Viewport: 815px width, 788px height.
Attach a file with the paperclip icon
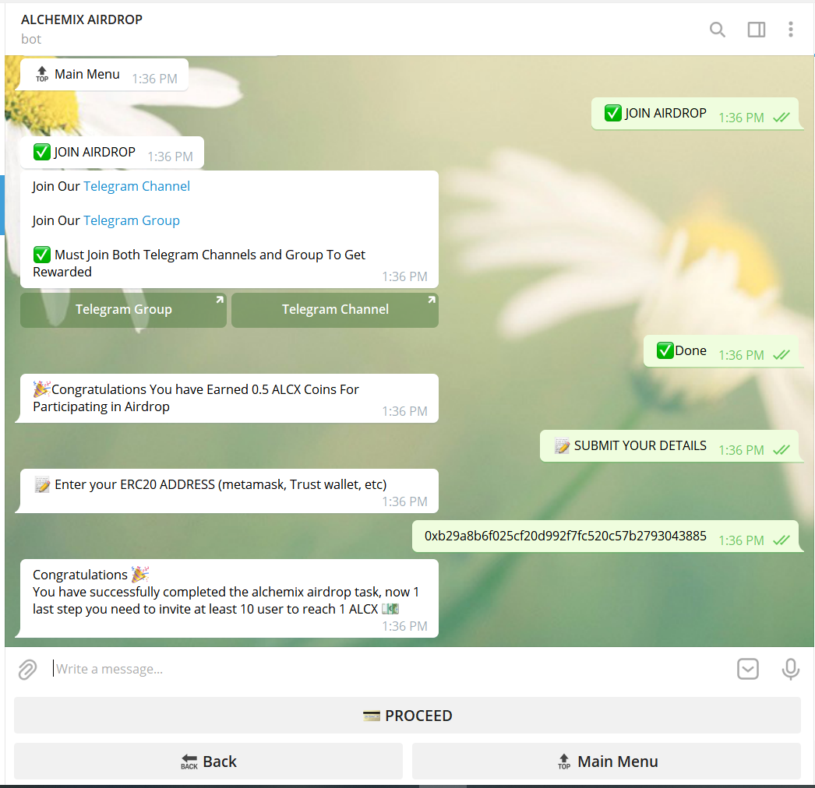(27, 669)
